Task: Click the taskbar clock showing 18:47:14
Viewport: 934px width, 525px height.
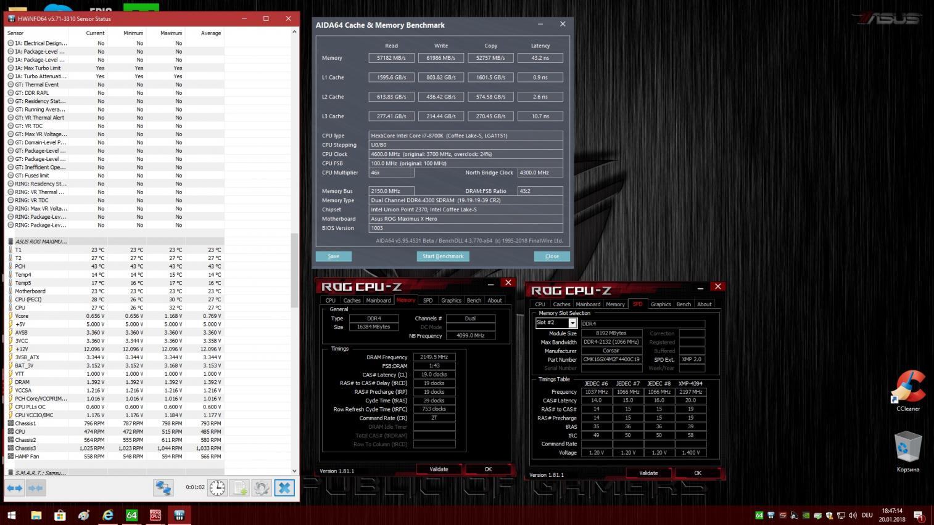Action: click(892, 515)
